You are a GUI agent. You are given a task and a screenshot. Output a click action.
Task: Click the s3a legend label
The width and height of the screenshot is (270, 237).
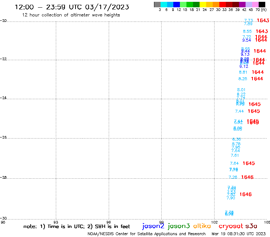coord(251,226)
